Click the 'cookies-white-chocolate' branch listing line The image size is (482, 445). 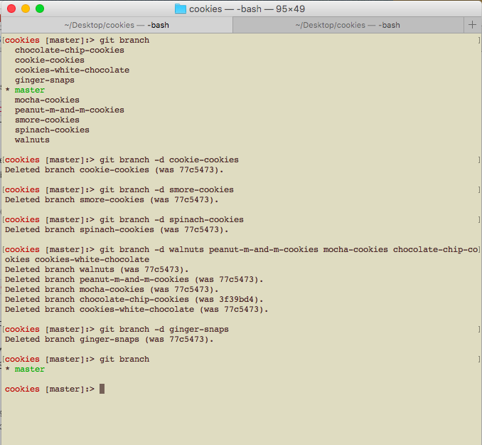pyautogui.click(x=72, y=70)
